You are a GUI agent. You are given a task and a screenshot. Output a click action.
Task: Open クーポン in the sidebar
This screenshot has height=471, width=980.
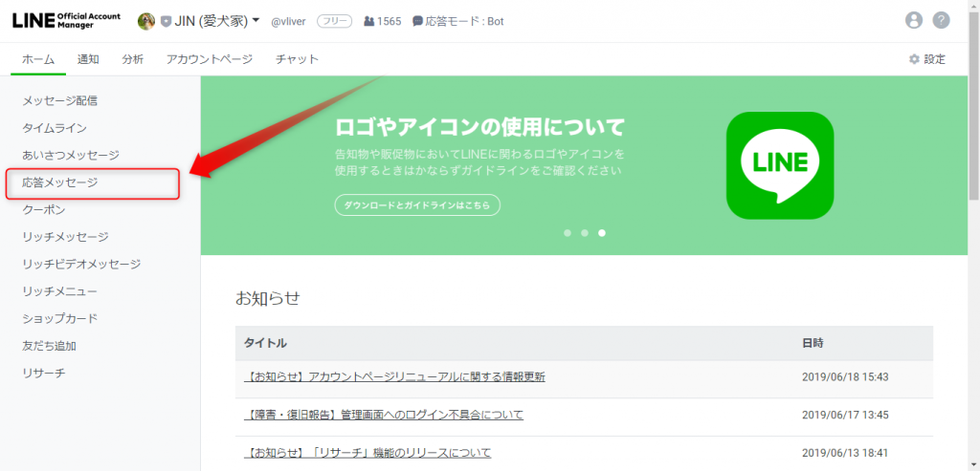(x=44, y=209)
